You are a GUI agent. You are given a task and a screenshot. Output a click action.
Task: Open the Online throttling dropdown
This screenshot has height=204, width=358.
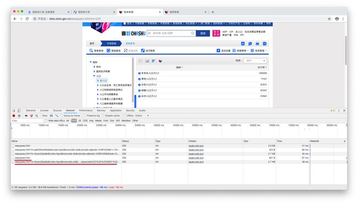click(x=142, y=116)
